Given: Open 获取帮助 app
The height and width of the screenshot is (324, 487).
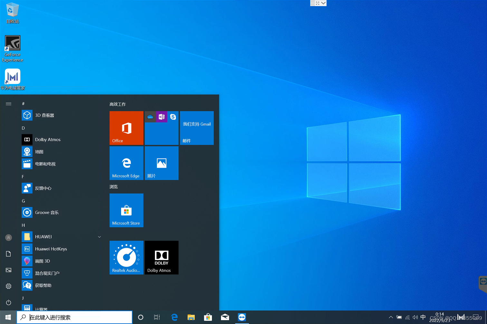Looking at the screenshot, I should pos(61,285).
